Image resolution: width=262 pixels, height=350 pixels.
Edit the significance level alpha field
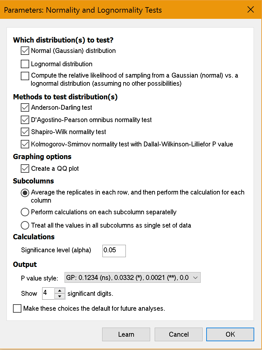pos(113,251)
